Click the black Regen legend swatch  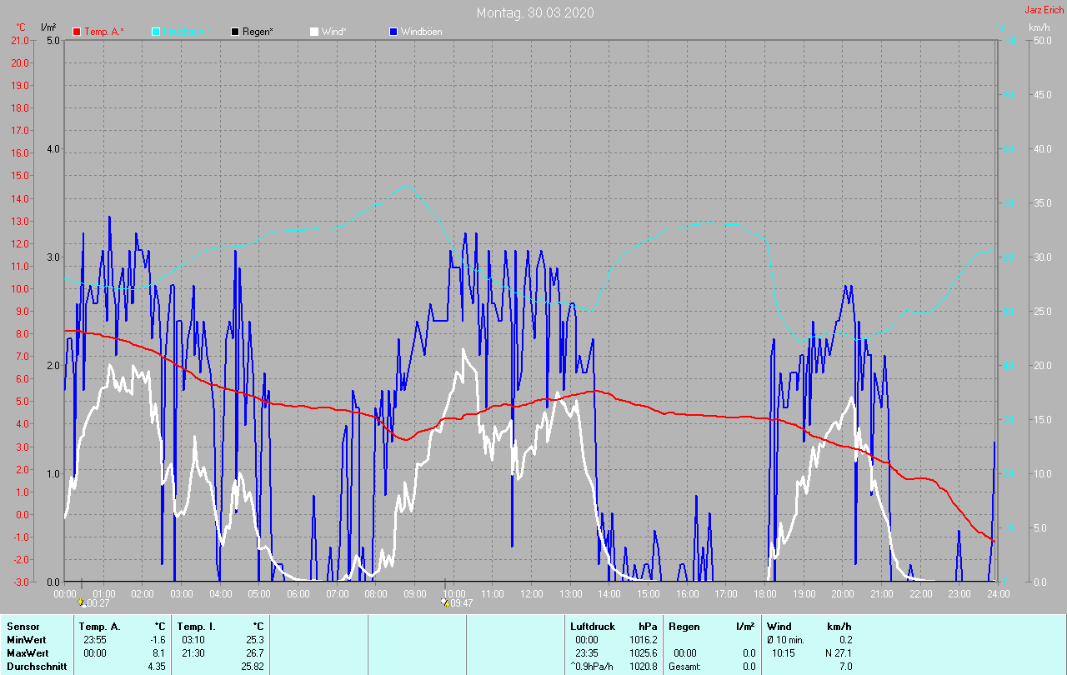coord(235,32)
